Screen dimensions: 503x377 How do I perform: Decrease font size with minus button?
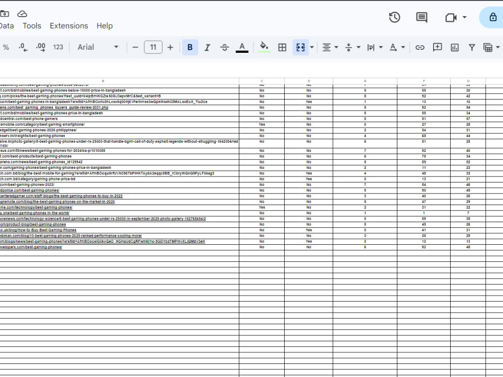(x=135, y=47)
